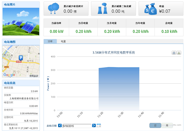Image resolution: width=186 pixels, height=131 pixels.
Task: Click the blue P marker on map
Action: point(21,57)
